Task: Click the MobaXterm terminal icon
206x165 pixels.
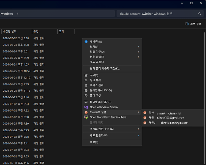Action: click(86, 117)
